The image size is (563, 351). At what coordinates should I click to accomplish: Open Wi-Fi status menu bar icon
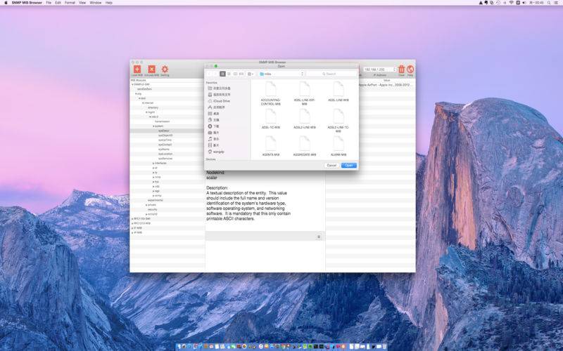click(512, 3)
